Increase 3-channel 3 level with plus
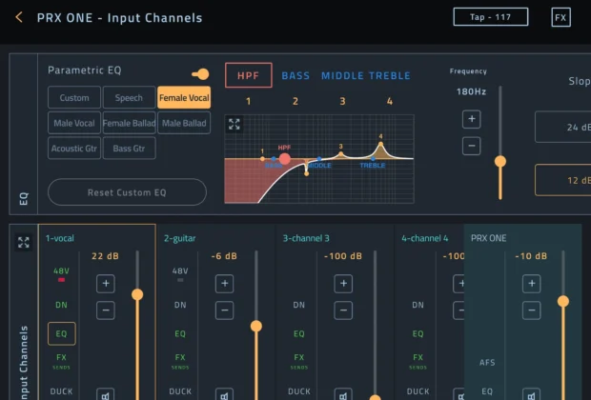This screenshot has width=591, height=400. 343,284
